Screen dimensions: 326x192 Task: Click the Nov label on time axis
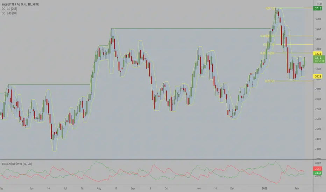(199, 189)
